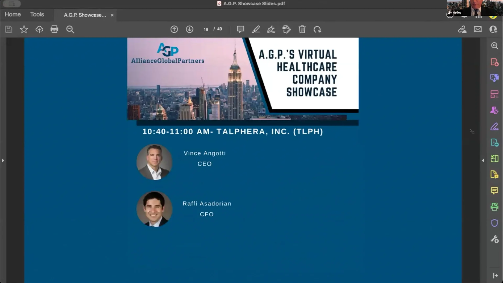Screen dimensions: 503x283
Task: Rotate the current page
Action: 318,29
